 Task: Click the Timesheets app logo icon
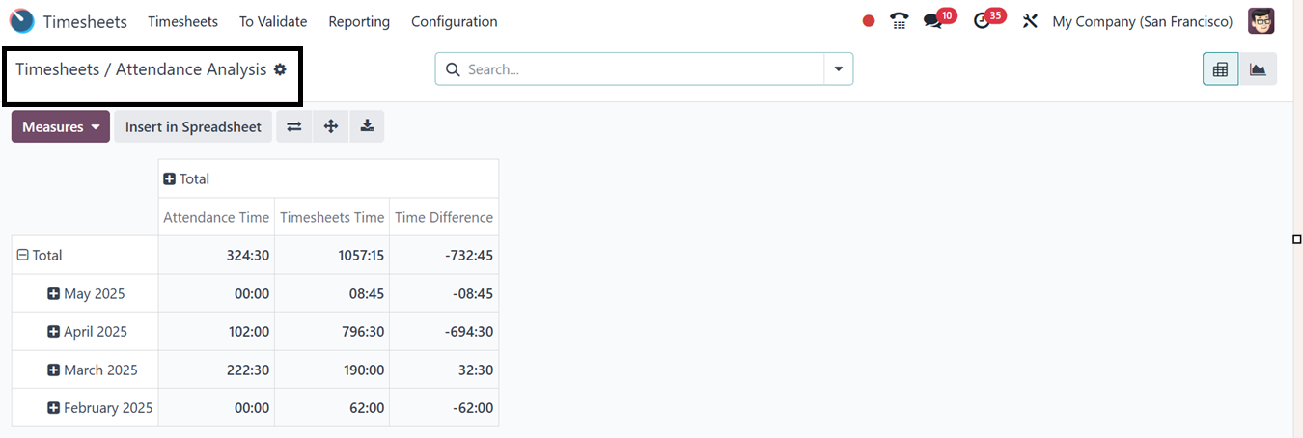(22, 21)
